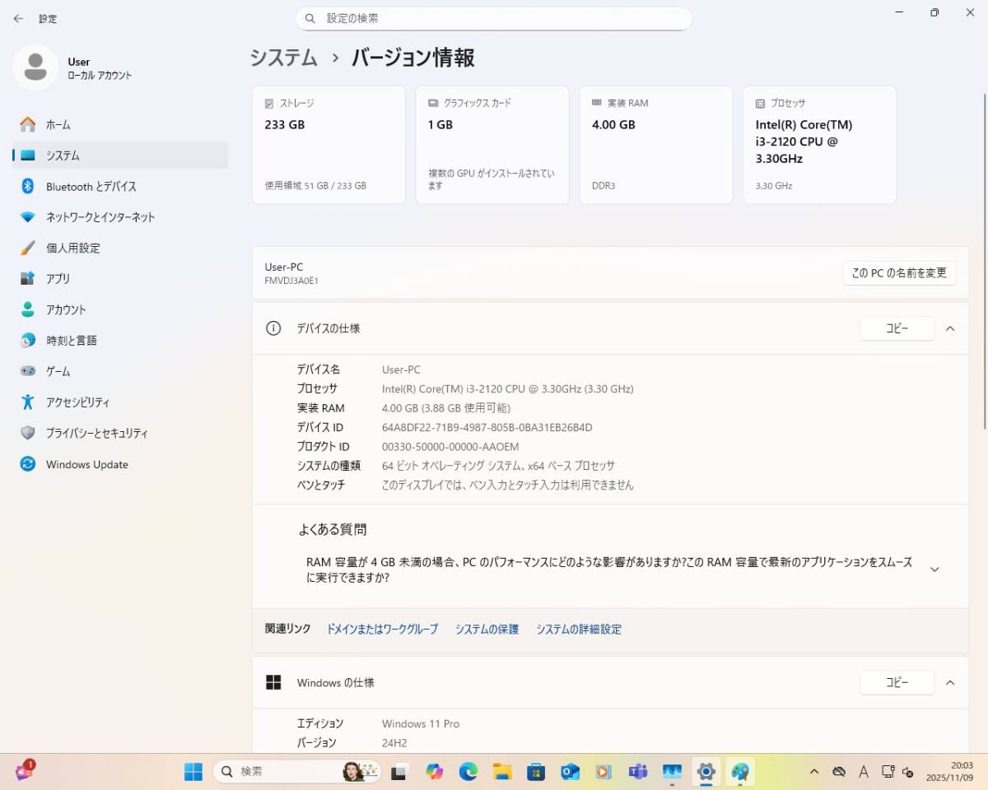Viewport: 988px width, 790px height.
Task: Open Copilot from the taskbar
Action: click(x=435, y=770)
